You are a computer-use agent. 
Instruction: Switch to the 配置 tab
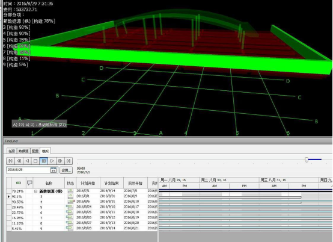point(35,151)
